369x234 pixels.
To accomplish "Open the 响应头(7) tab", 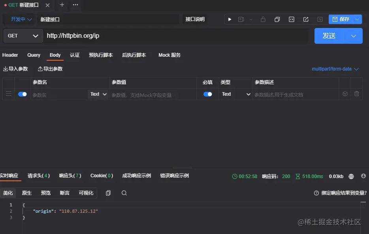I will pos(70,176).
